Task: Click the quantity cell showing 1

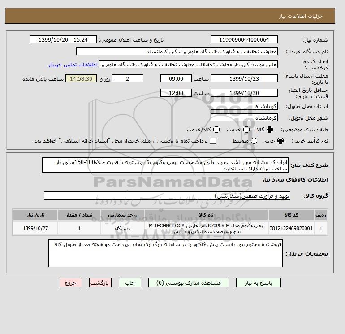Action: pyautogui.click(x=79, y=228)
